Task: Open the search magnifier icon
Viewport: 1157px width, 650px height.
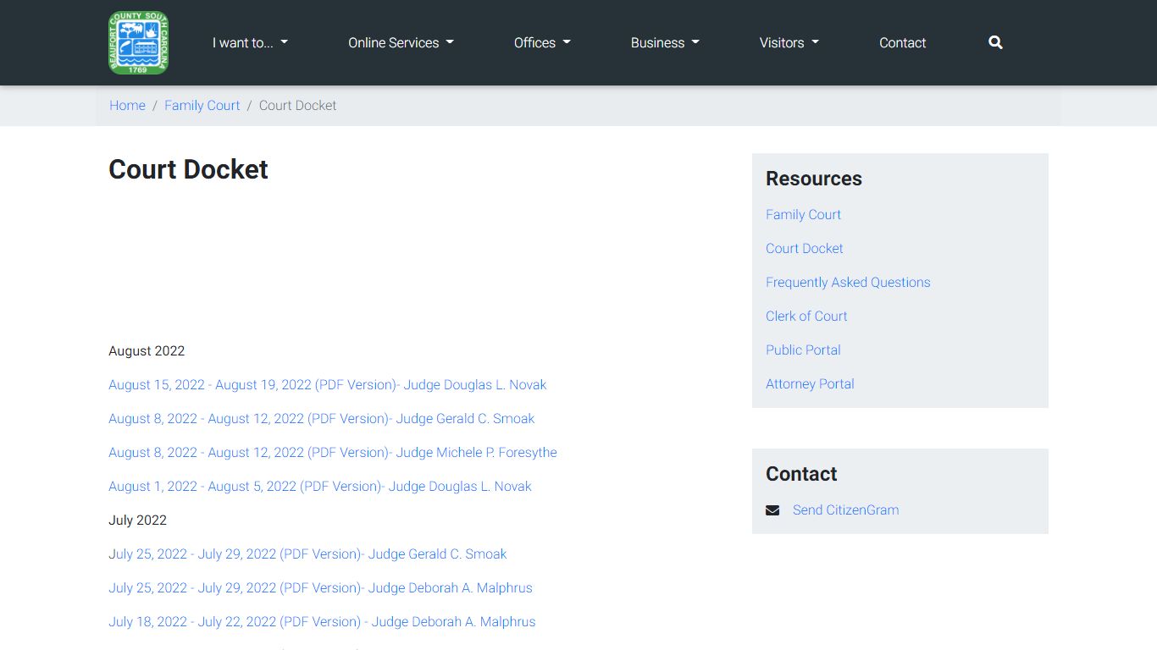Action: pyautogui.click(x=995, y=42)
